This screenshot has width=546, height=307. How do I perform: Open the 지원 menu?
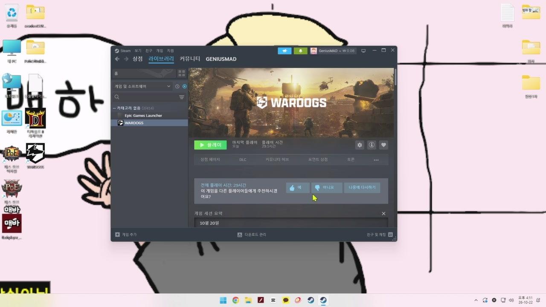[x=170, y=51]
